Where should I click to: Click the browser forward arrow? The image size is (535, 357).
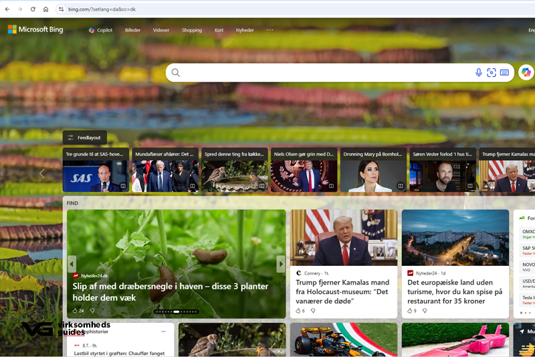pos(20,9)
